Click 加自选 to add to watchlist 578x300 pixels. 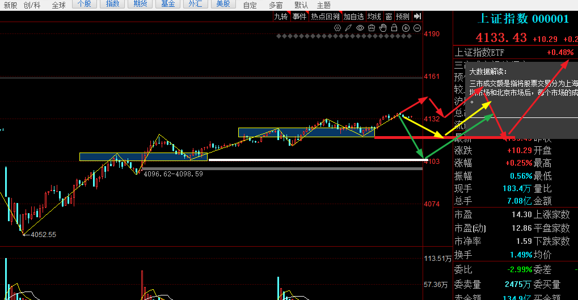point(353,16)
